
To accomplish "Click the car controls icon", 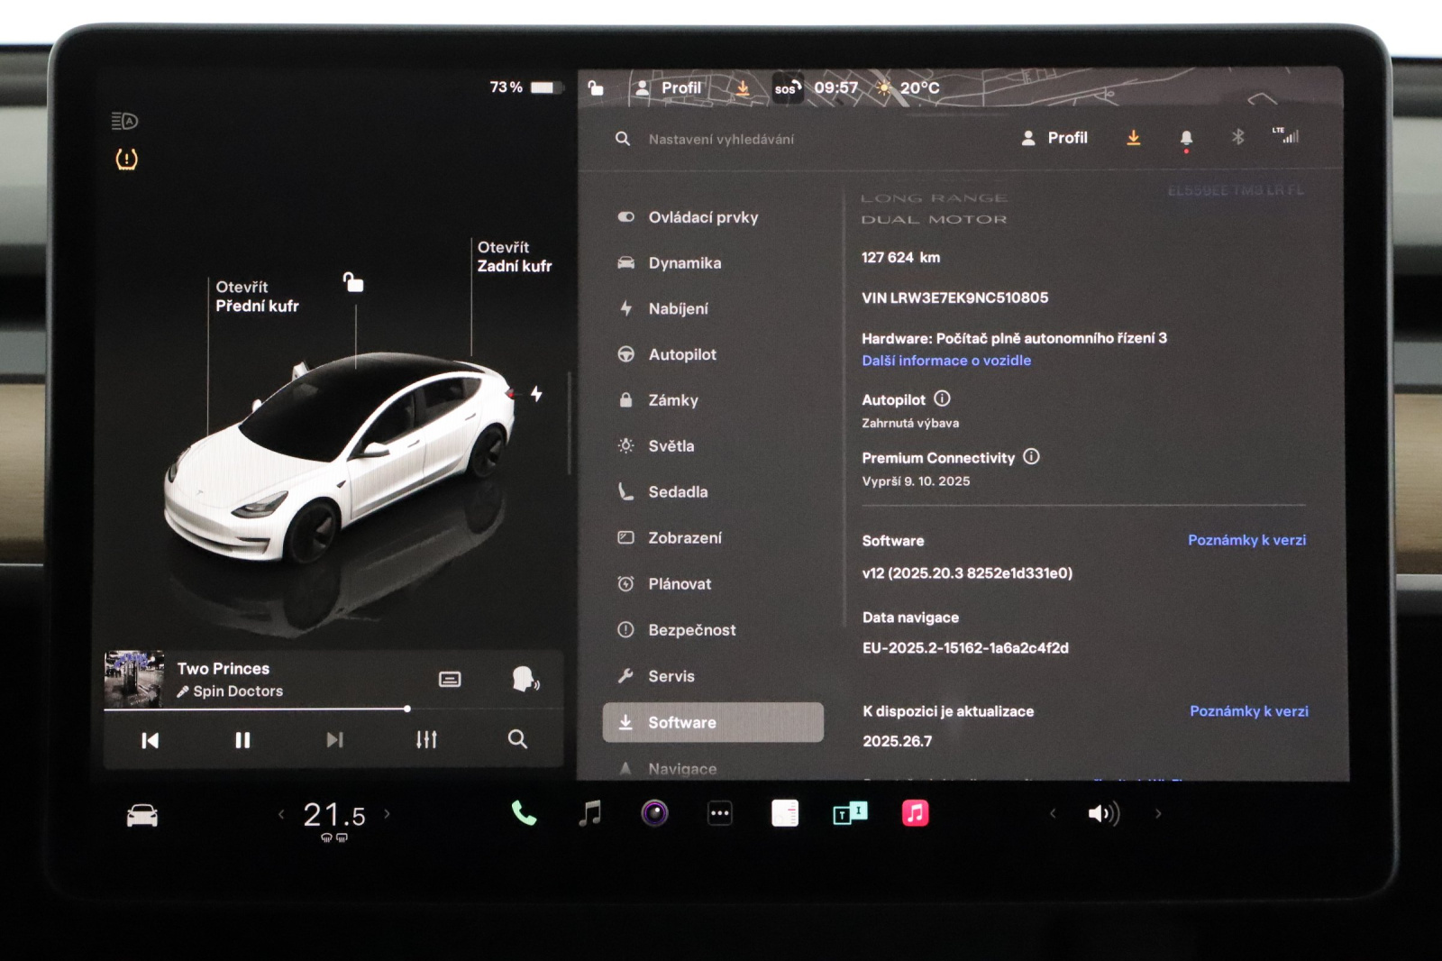I will [142, 816].
